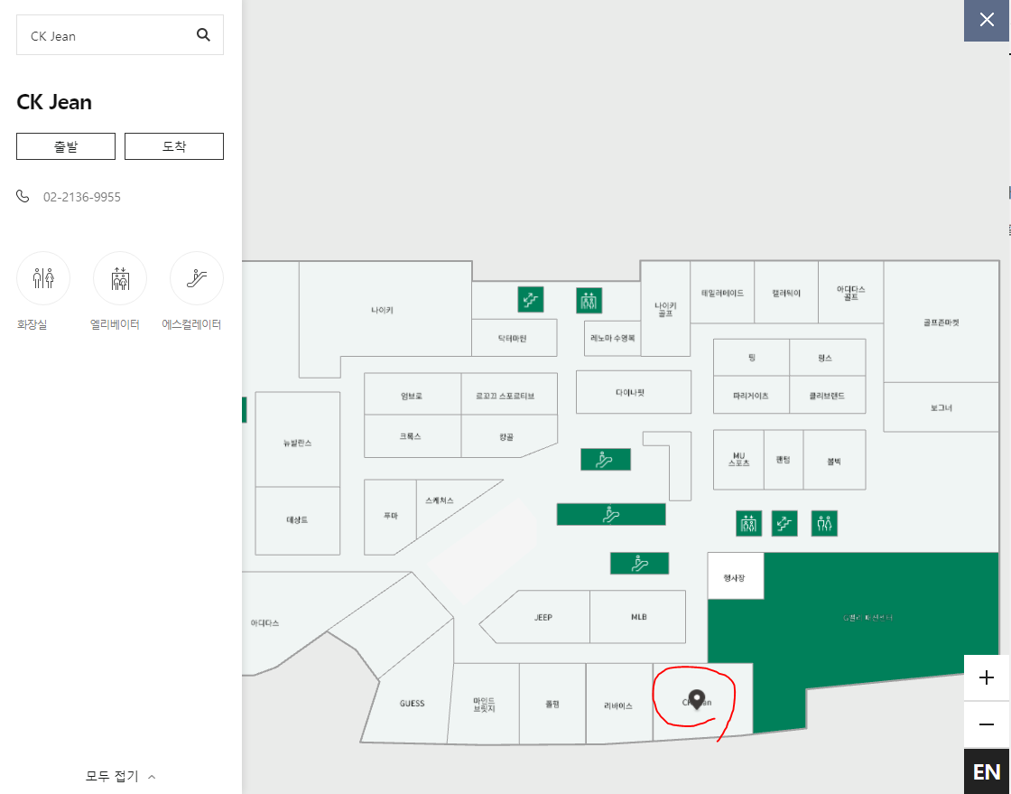Screen dimensions: 1011x794
Task: Select the 마인드 브릿지 store
Action: pyautogui.click(x=484, y=705)
